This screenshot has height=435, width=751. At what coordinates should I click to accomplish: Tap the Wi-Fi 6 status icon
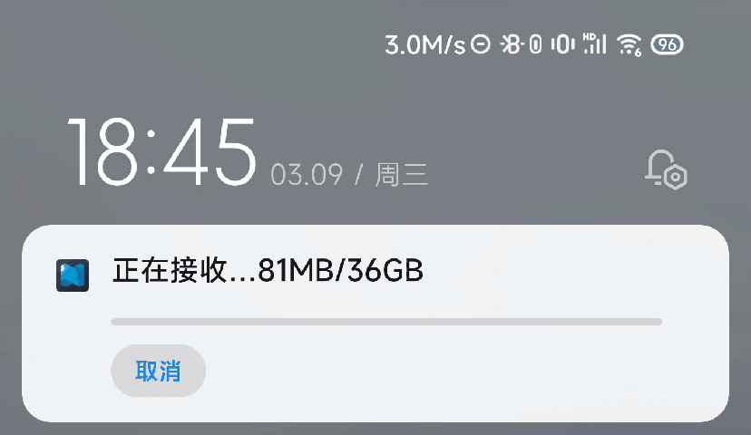(629, 45)
